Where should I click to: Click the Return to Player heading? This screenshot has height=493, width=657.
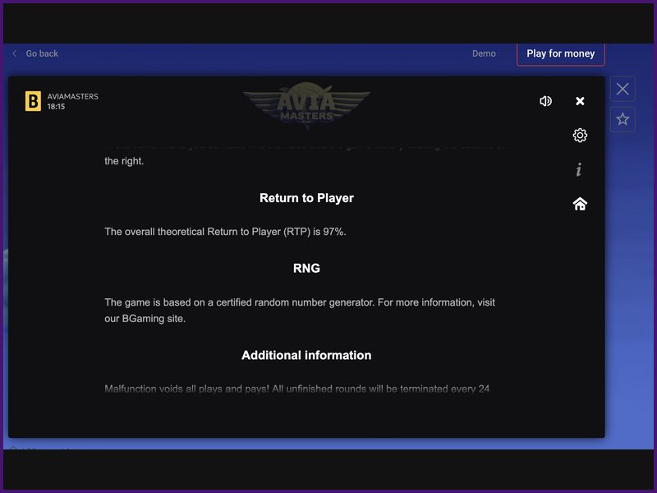coord(306,198)
